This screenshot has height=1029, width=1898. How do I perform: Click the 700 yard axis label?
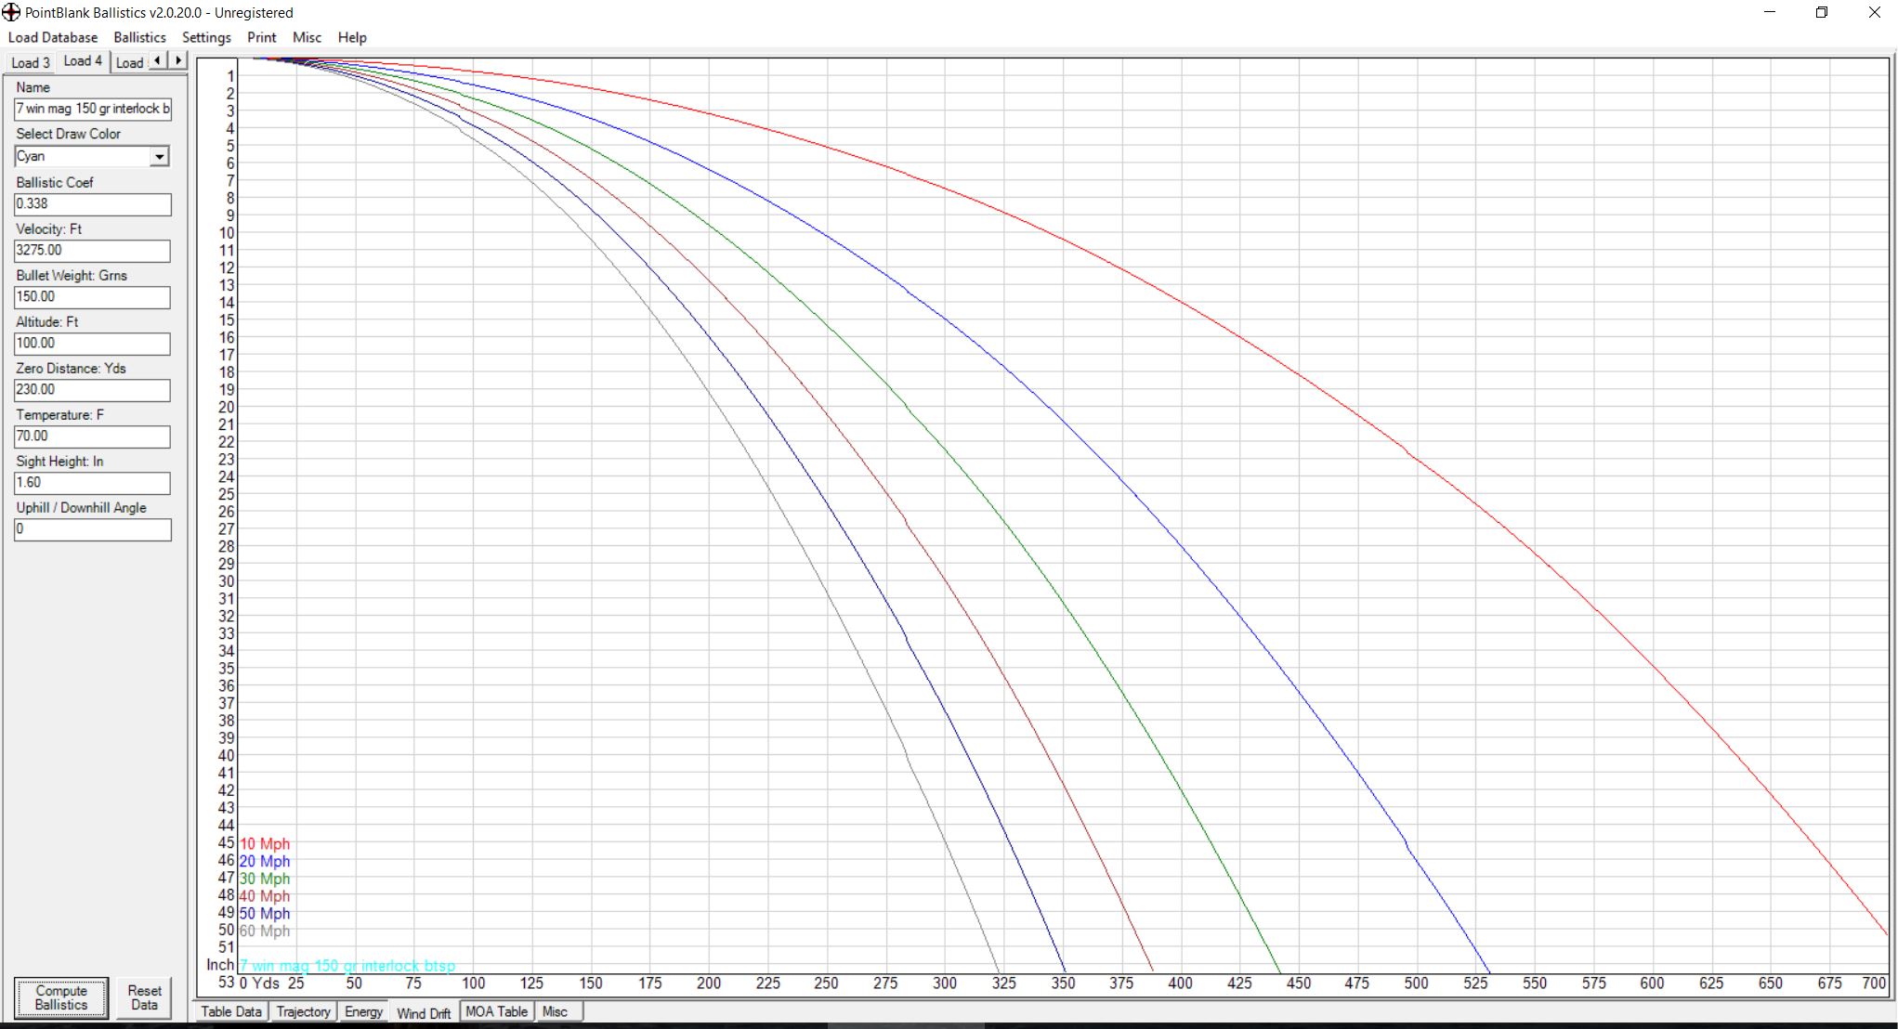coord(1875,983)
